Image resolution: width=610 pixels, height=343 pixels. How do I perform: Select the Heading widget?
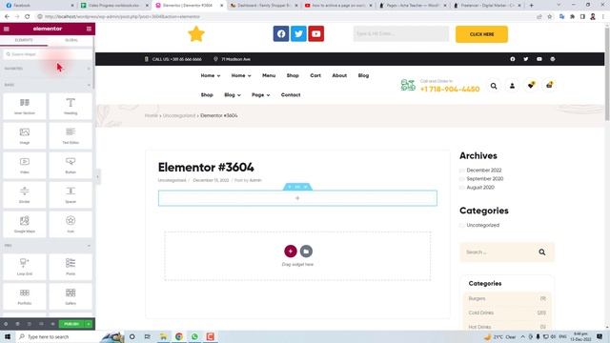pyautogui.click(x=71, y=106)
